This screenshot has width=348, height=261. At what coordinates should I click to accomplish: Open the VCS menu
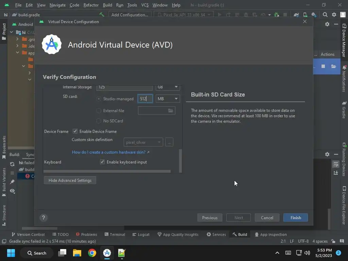coord(145,5)
